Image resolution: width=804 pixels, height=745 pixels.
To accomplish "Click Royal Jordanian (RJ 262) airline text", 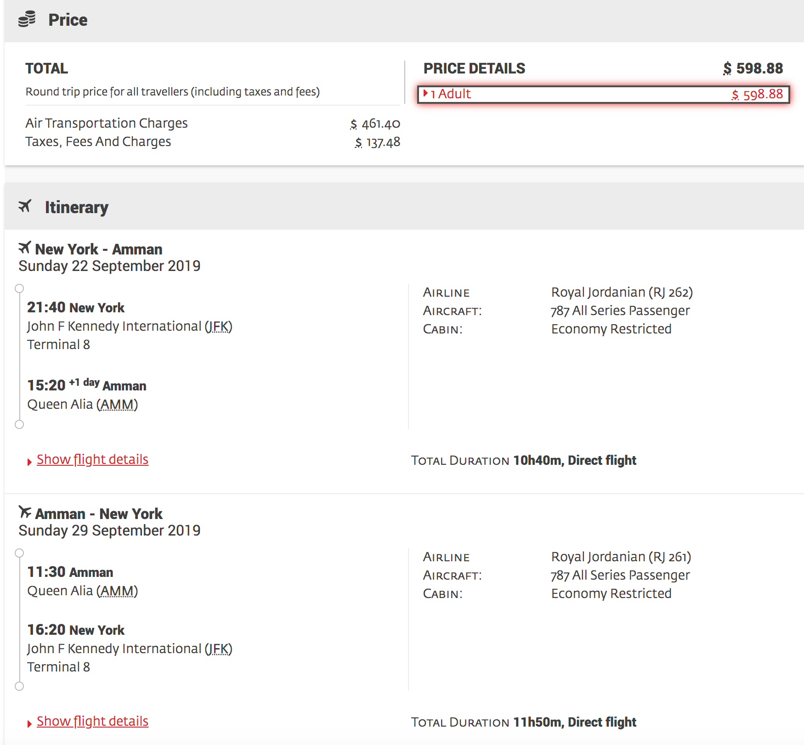I will point(622,292).
